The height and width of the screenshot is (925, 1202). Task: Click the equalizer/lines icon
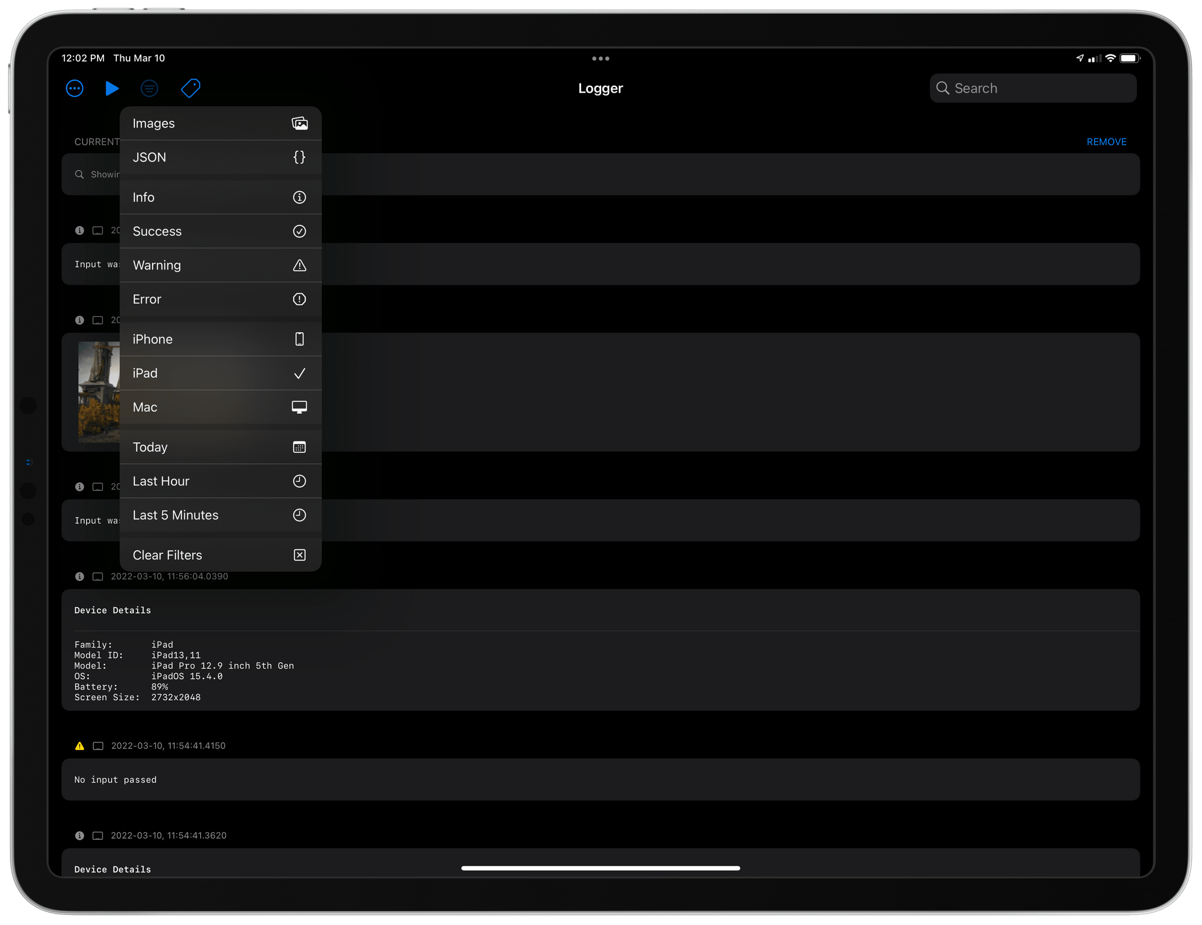click(x=150, y=89)
